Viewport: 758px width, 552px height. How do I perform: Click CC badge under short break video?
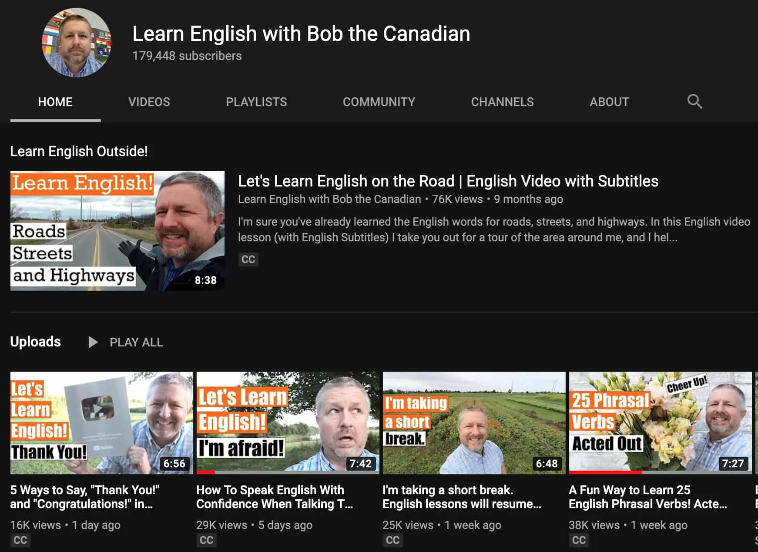[x=392, y=540]
